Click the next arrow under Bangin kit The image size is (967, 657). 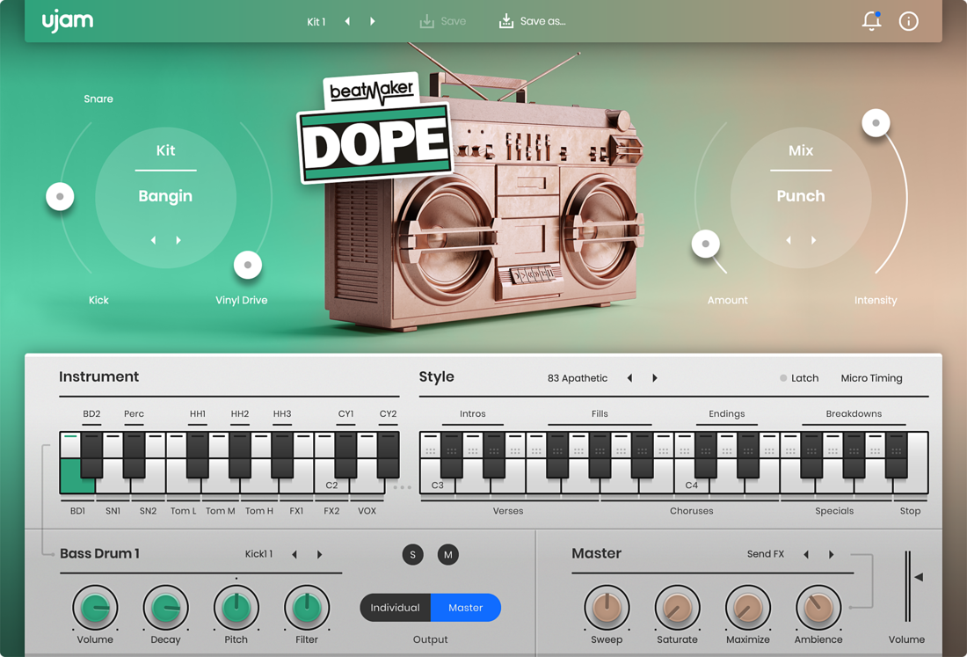[179, 239]
